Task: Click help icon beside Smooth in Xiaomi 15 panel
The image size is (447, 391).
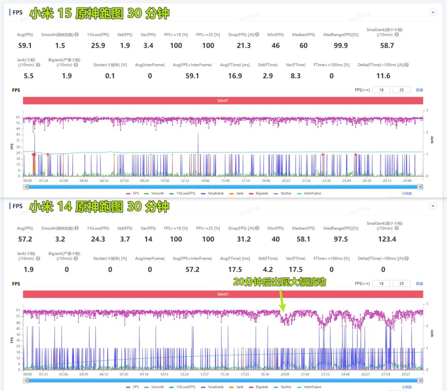Action: [76, 34]
